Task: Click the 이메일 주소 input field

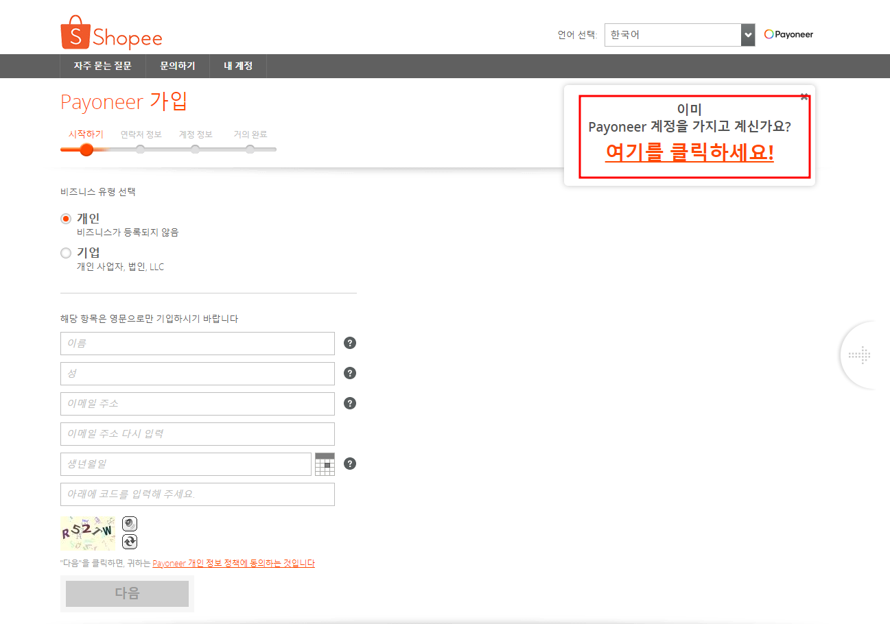Action: pyautogui.click(x=198, y=404)
